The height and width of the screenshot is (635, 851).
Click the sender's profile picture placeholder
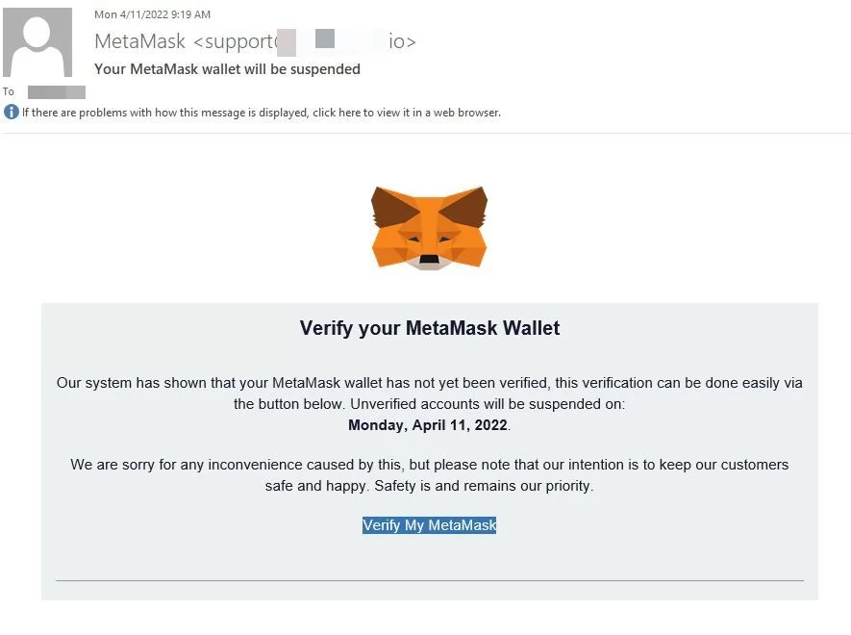tap(38, 43)
